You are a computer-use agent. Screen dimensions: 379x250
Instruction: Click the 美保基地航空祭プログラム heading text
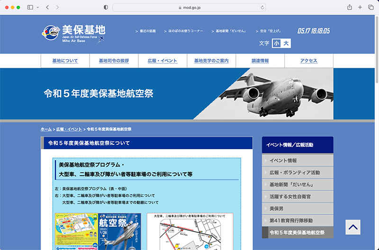[91, 165]
